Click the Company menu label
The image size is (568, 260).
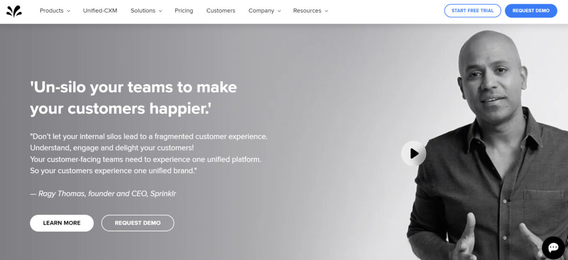(x=261, y=11)
